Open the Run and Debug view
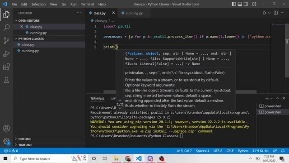This screenshot has width=289, height=163. [x=6, y=54]
